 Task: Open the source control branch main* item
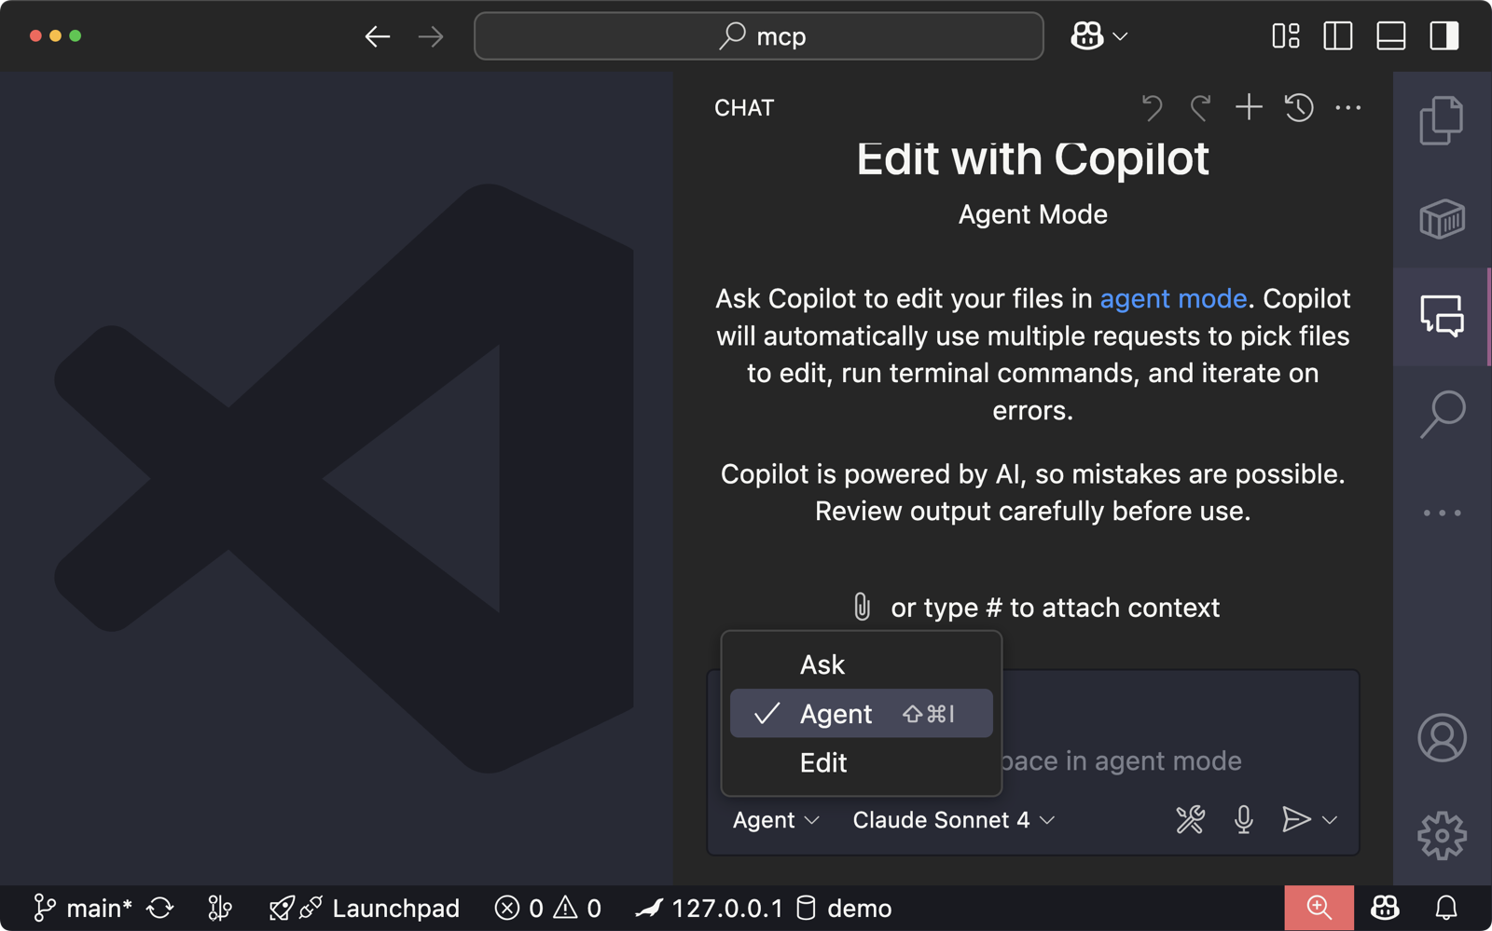point(84,907)
